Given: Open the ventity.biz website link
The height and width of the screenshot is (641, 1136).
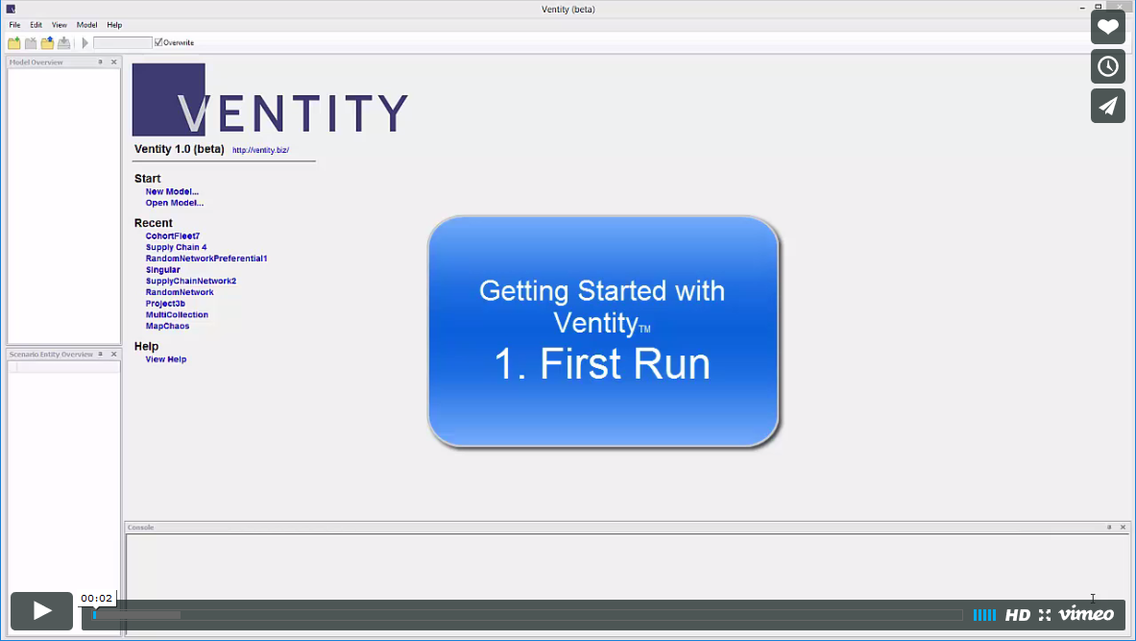Looking at the screenshot, I should (x=261, y=150).
